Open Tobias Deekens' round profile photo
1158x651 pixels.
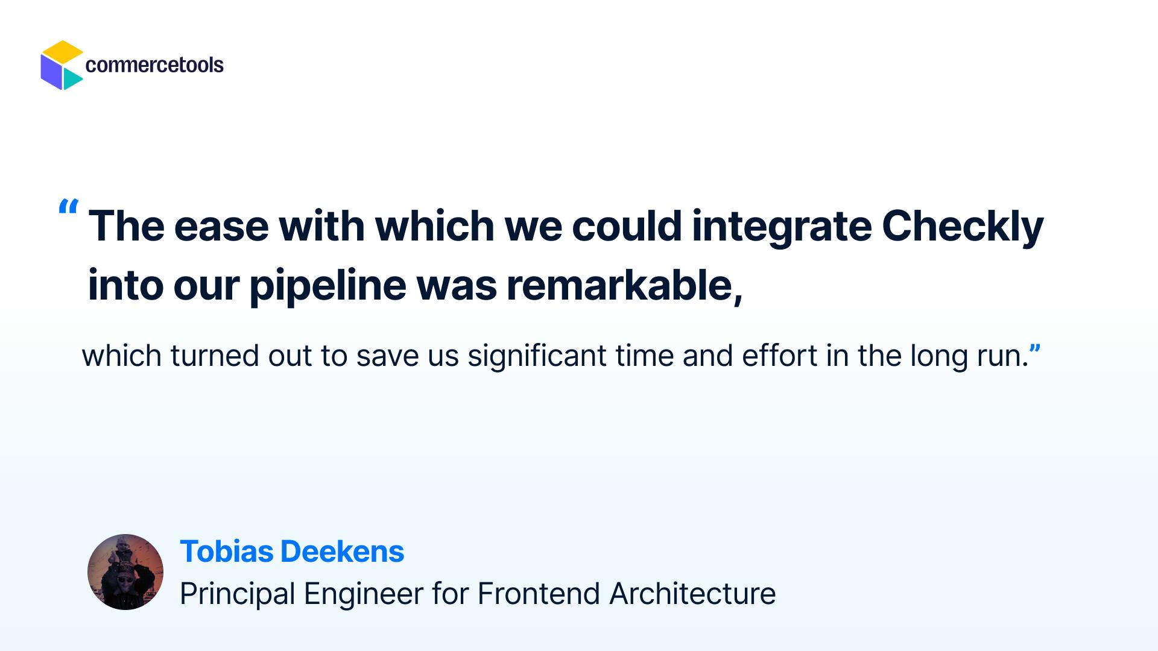point(125,571)
